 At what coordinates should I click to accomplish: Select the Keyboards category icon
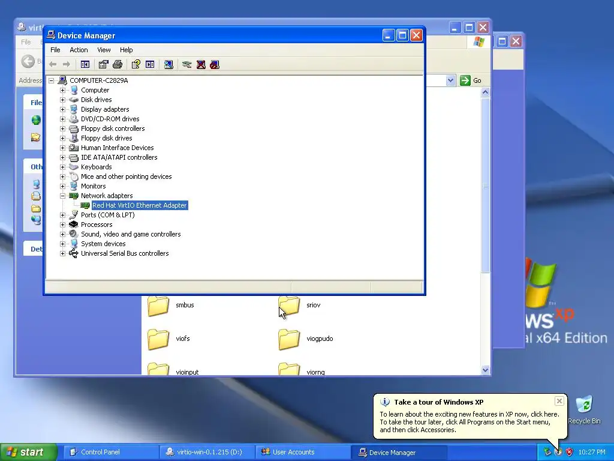[x=74, y=167]
